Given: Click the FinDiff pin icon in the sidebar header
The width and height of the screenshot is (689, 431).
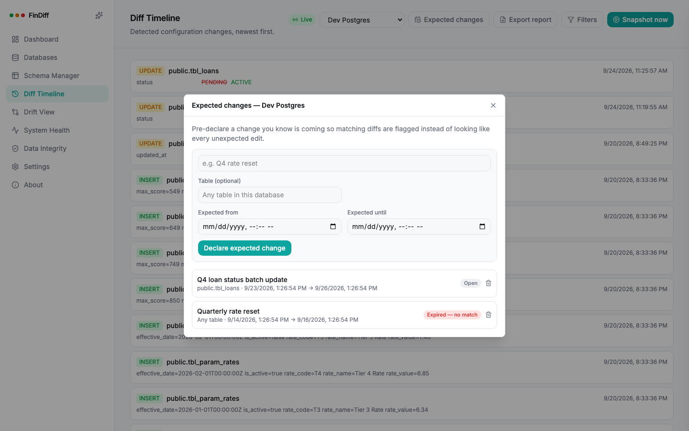Looking at the screenshot, I should (x=99, y=15).
